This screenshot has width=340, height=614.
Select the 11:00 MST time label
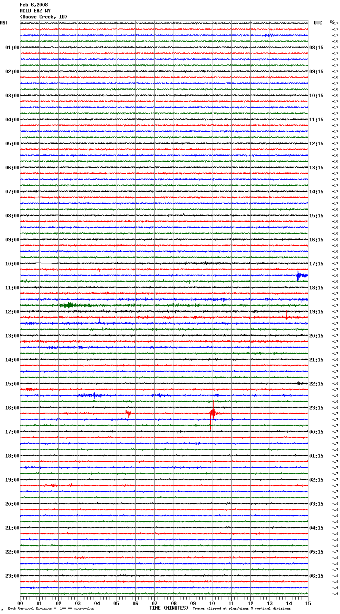pos(12,288)
